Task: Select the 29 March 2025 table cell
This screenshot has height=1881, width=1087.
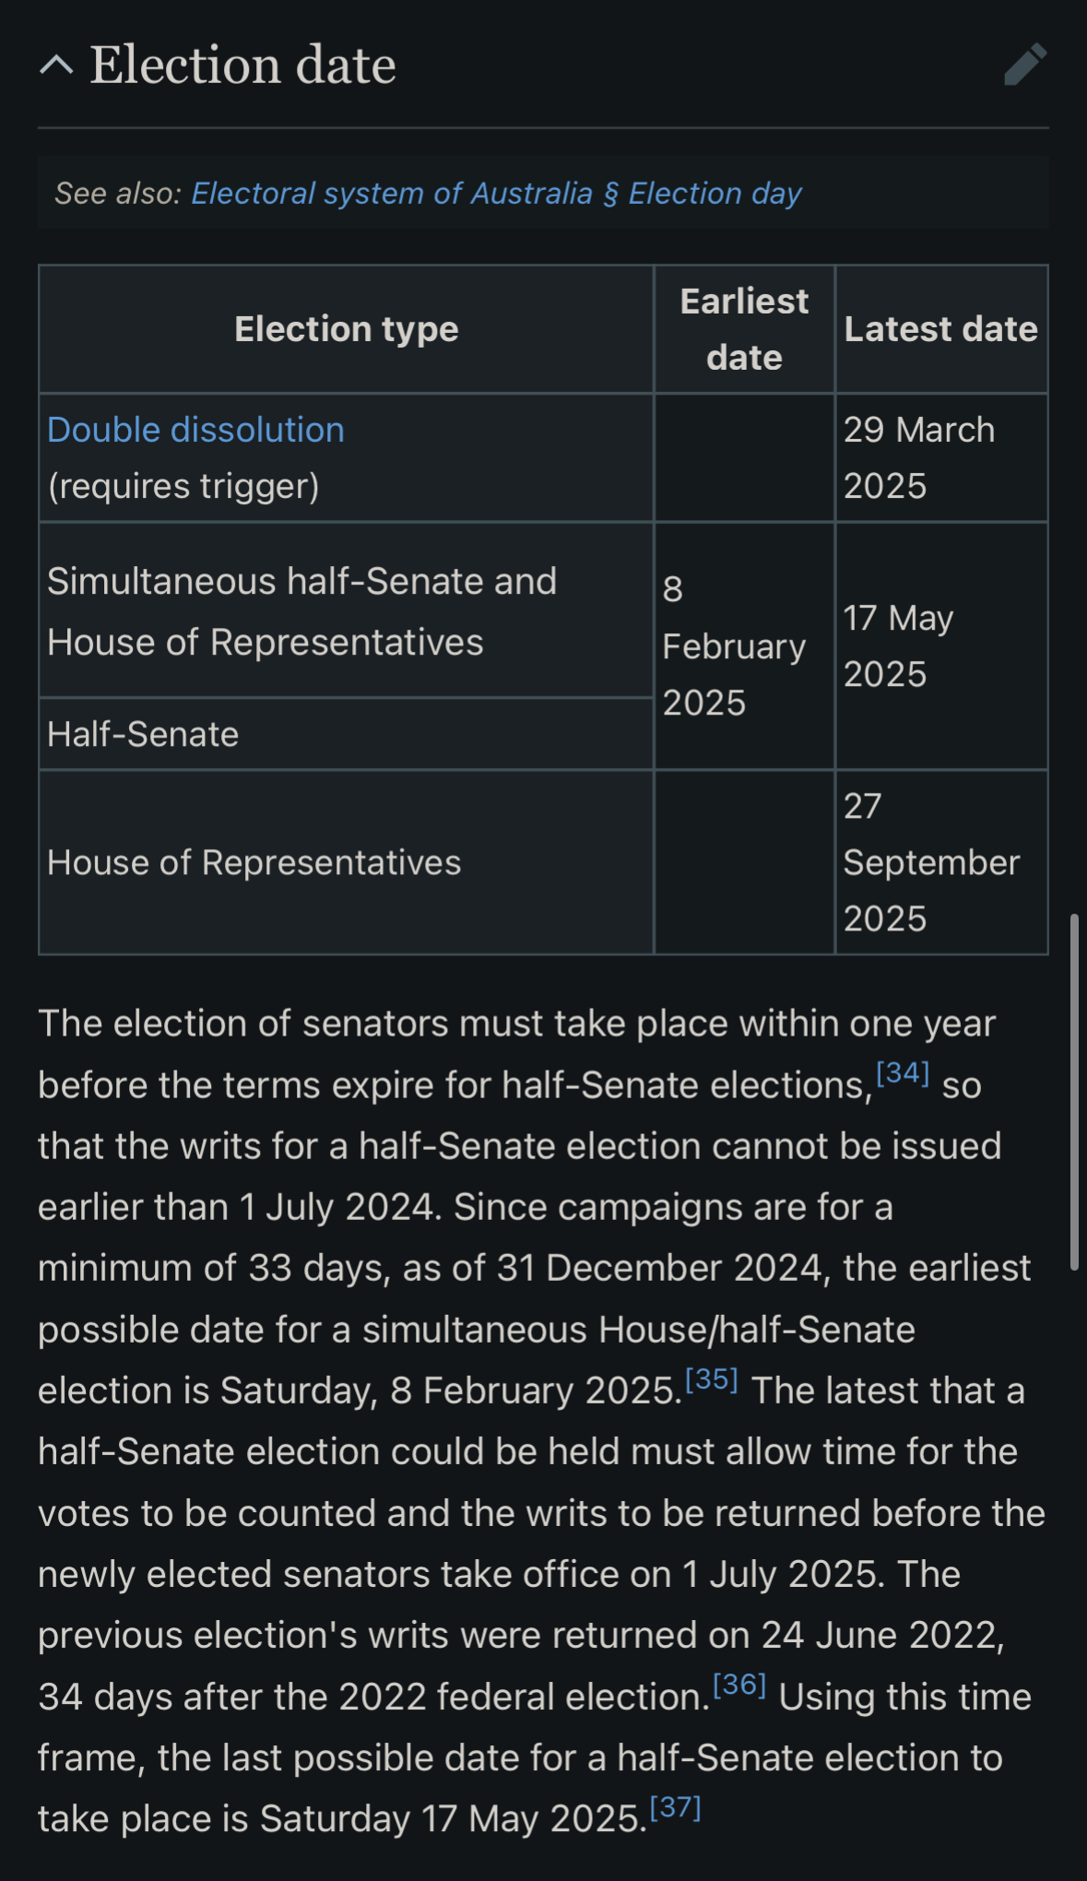Action: (941, 458)
